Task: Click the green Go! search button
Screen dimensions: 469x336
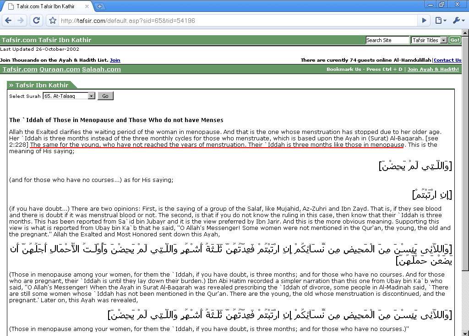Action: pos(455,40)
